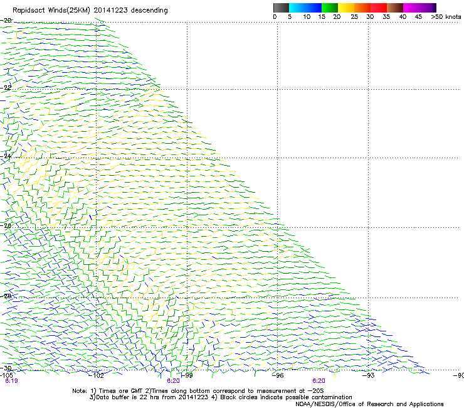
Task: Click the '6:19' purple time label
Action: click(11, 381)
